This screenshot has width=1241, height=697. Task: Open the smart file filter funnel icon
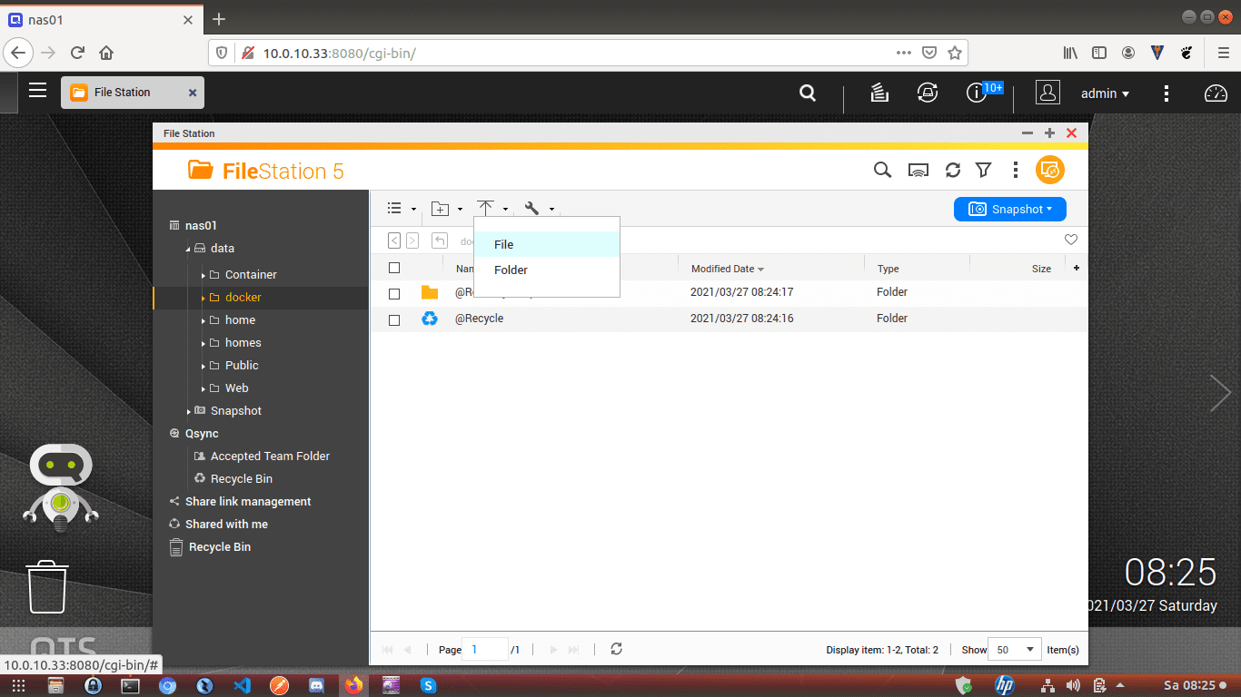pos(983,170)
